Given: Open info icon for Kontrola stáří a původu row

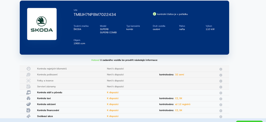Looking at the screenshot, I should pyautogui.click(x=221, y=93).
